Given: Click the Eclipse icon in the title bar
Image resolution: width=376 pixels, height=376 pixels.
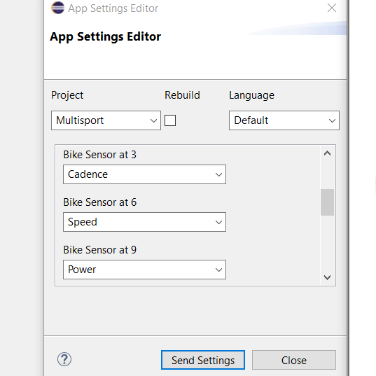Looking at the screenshot, I should click(58, 8).
